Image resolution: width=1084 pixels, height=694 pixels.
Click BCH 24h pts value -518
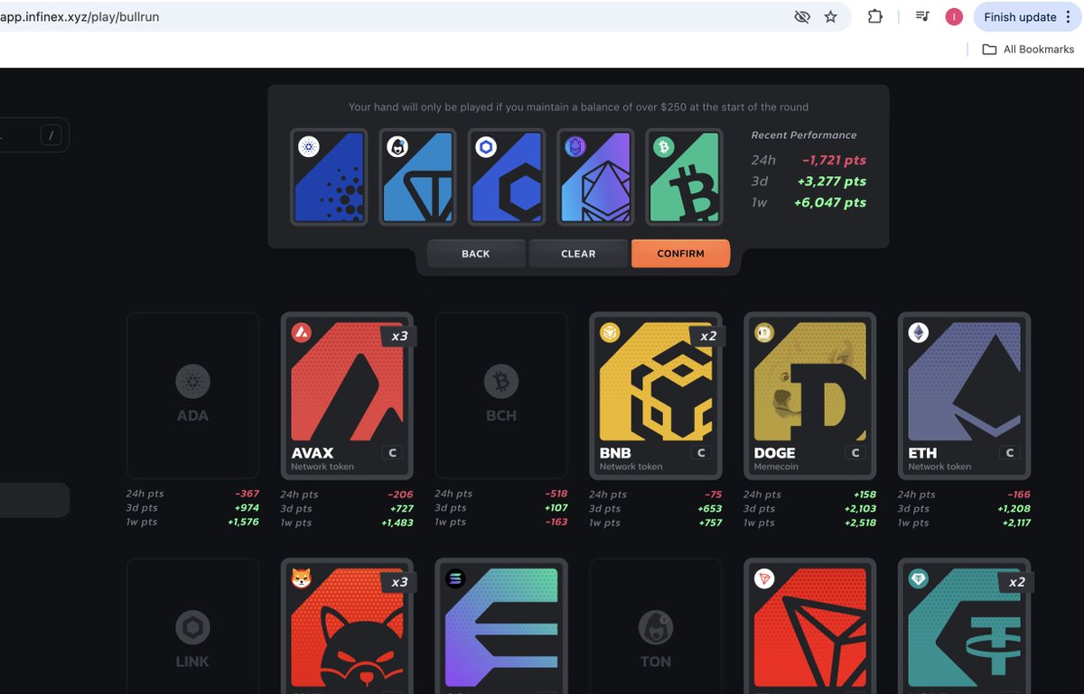click(x=556, y=495)
